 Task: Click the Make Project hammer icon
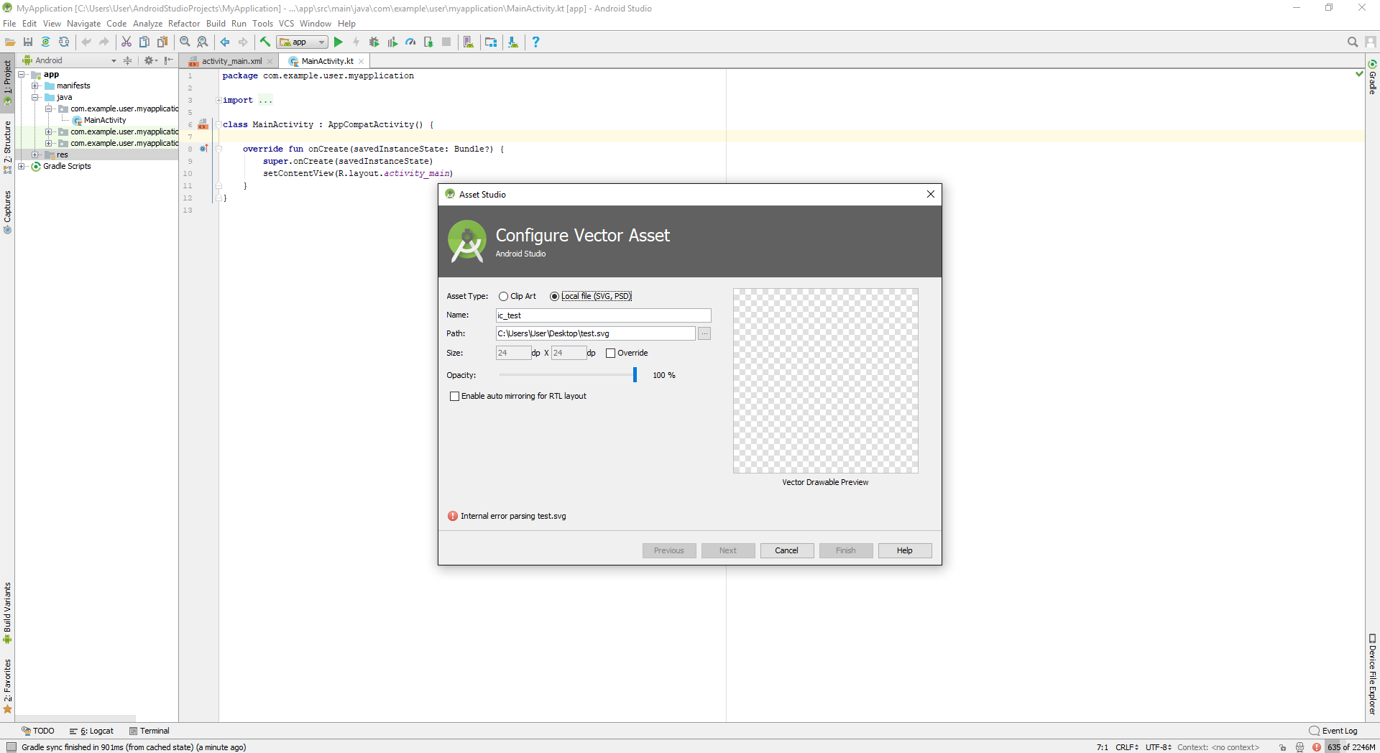[x=265, y=42]
